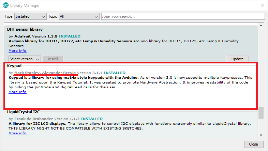Select the DHT sensor library title
Viewport: 268px width, 151px height.
[x=25, y=29]
